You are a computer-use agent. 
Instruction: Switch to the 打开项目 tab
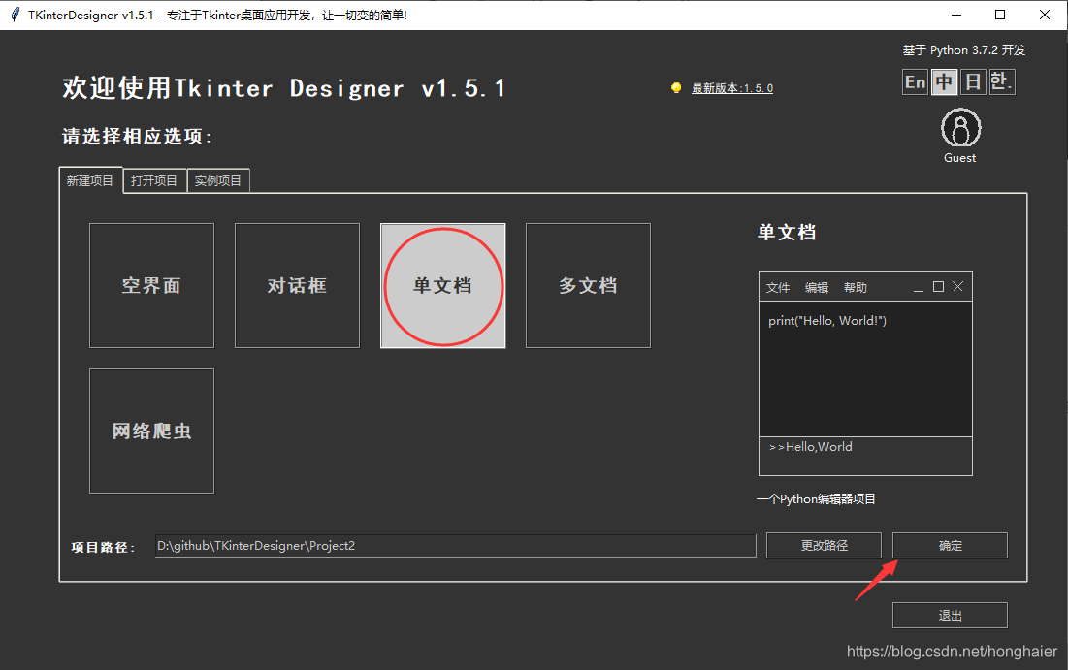tap(154, 181)
